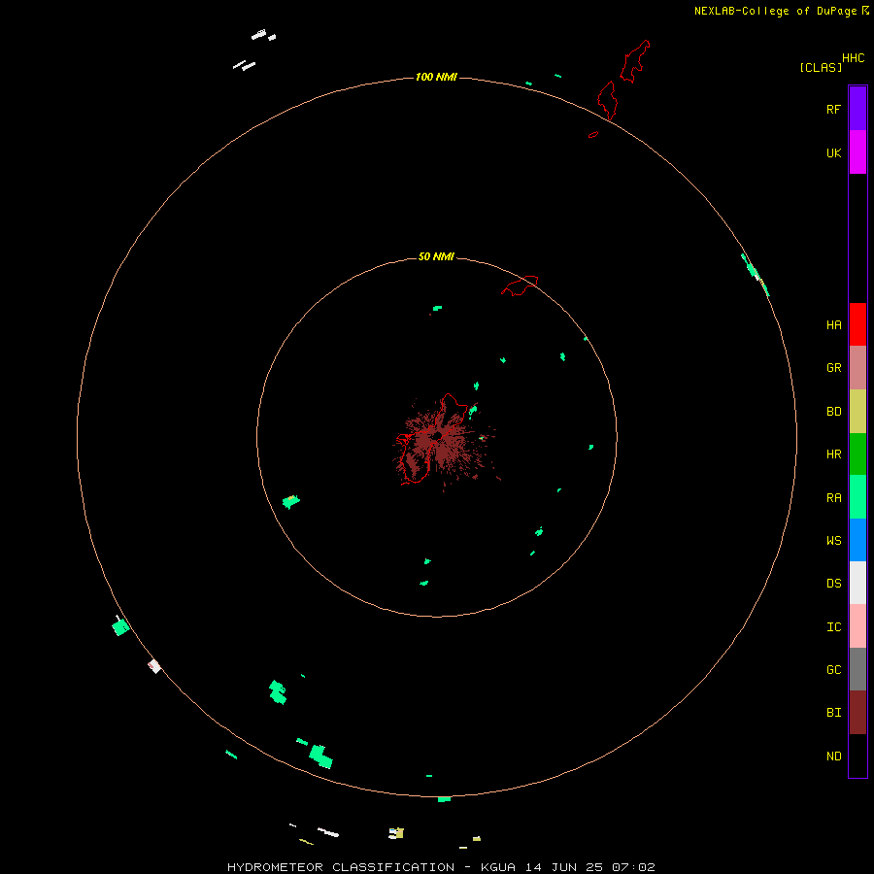
Task: Click the BD legend label
Action: (833, 412)
